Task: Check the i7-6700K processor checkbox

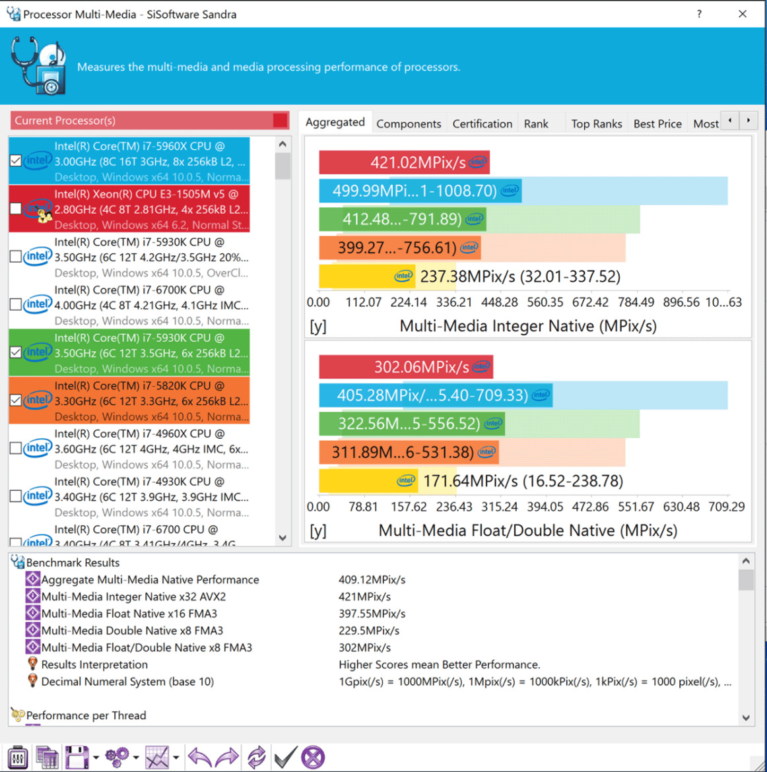Action: pyautogui.click(x=15, y=304)
